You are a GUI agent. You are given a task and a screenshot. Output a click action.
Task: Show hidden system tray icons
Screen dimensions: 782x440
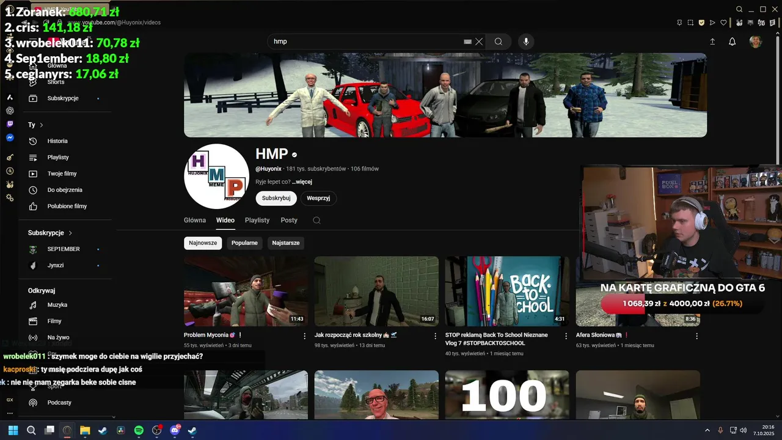(707, 430)
